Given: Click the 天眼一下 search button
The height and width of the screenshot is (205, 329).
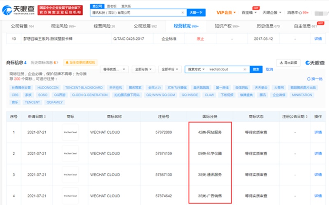Looking at the screenshot, I should 196,13.
